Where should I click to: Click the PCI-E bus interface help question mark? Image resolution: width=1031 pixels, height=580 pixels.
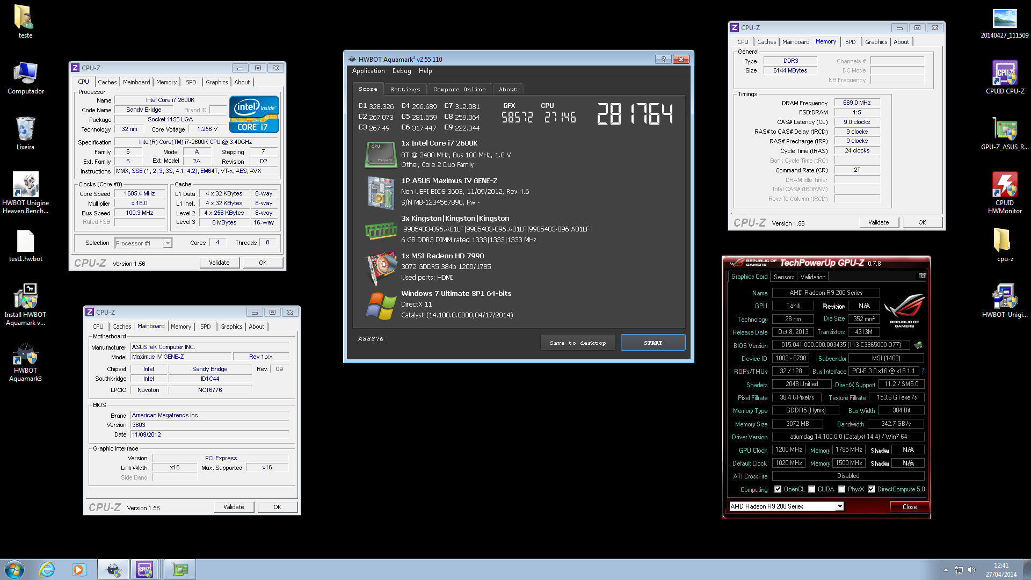point(923,371)
